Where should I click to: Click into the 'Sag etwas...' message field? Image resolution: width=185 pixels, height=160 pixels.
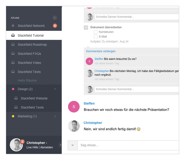[x=128, y=145]
